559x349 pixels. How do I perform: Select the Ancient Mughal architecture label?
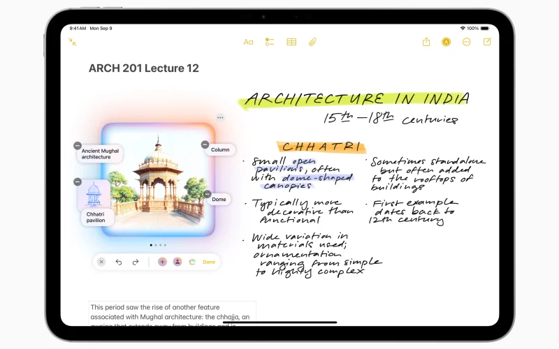(100, 154)
